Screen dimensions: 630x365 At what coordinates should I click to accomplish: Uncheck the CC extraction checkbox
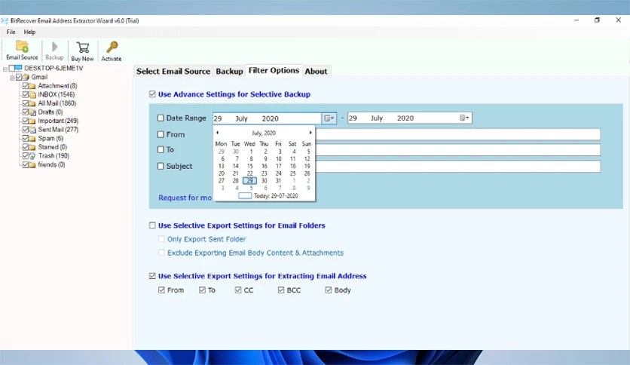[238, 290]
